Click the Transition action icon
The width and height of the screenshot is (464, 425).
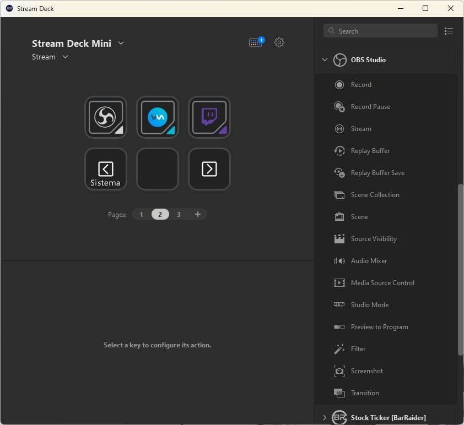tap(339, 393)
